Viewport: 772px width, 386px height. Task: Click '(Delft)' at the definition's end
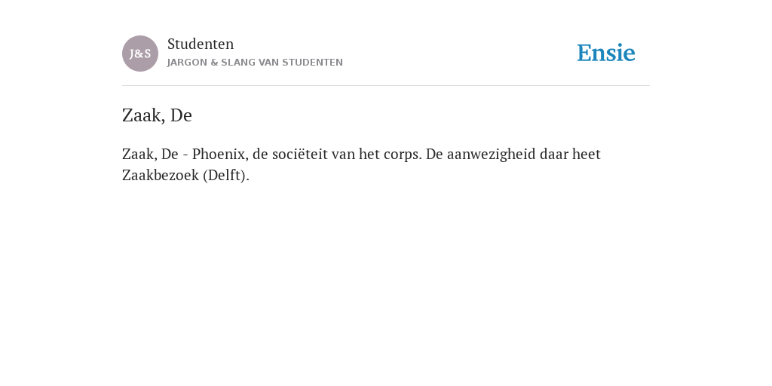coord(226,175)
